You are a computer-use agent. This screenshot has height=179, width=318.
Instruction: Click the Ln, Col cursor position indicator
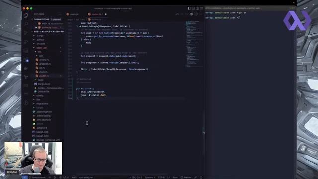(135, 177)
